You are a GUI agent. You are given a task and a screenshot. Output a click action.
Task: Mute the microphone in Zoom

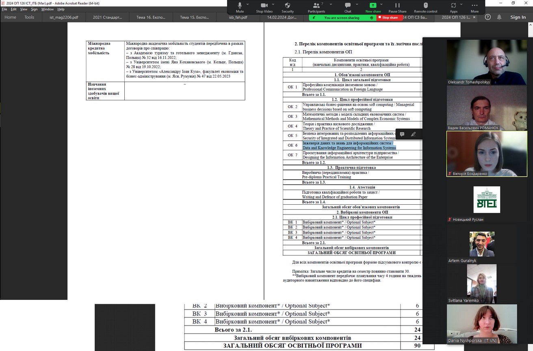(x=240, y=6)
